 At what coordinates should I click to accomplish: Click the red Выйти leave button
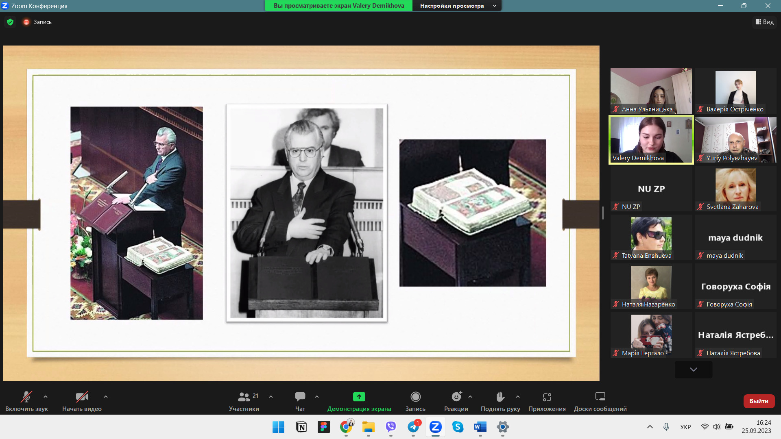pyautogui.click(x=759, y=401)
